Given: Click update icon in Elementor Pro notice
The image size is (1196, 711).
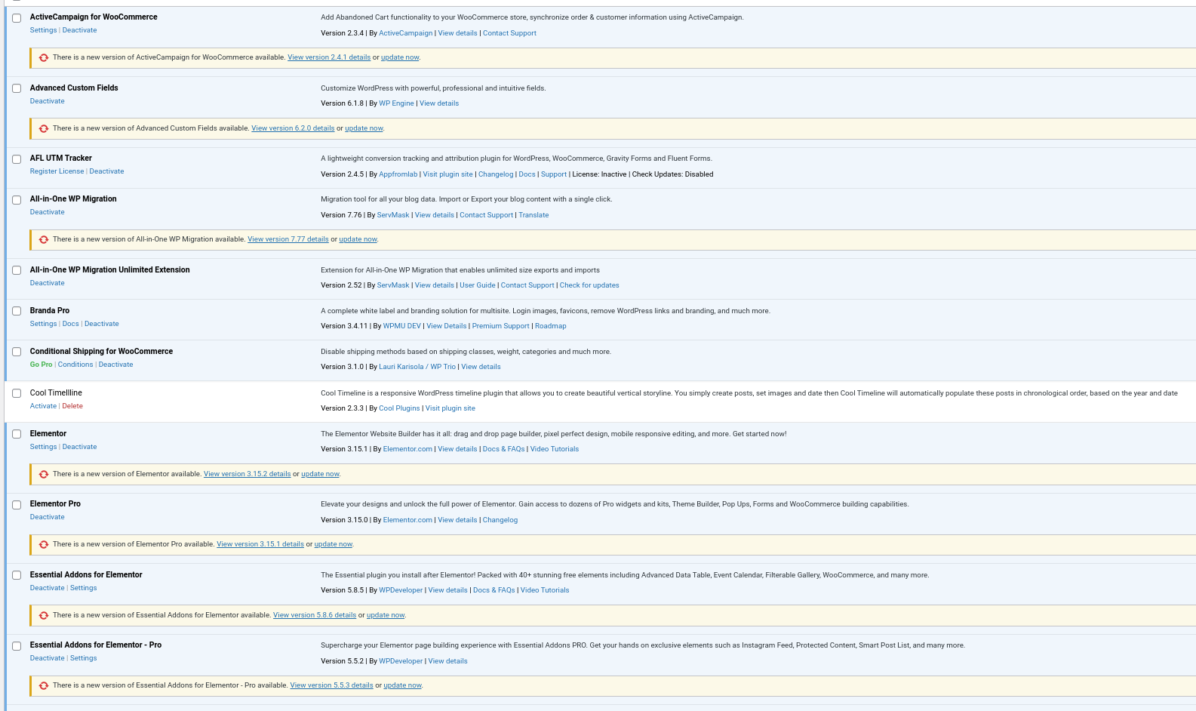Looking at the screenshot, I should tap(44, 544).
